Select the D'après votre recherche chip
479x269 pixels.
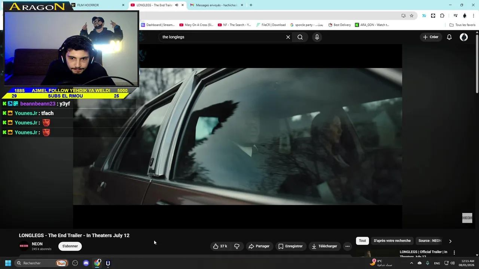click(x=392, y=241)
